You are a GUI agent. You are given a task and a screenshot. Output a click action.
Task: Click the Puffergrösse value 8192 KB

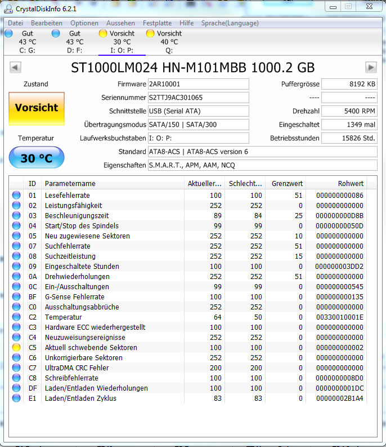[x=349, y=84]
